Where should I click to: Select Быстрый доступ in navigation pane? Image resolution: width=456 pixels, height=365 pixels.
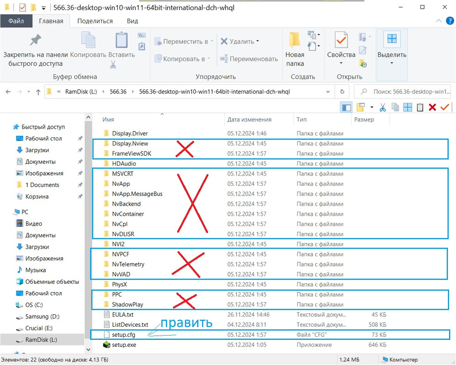39,127
